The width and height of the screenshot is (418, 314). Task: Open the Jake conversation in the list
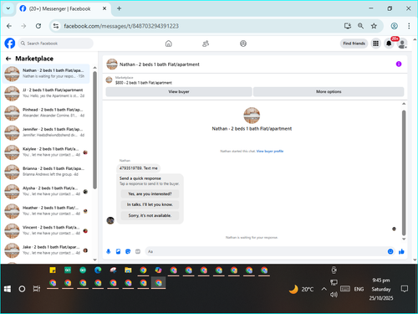pos(46,250)
